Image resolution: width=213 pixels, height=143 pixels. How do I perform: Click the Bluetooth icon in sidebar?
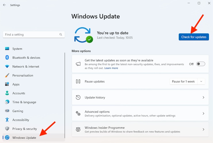[x=7, y=58]
